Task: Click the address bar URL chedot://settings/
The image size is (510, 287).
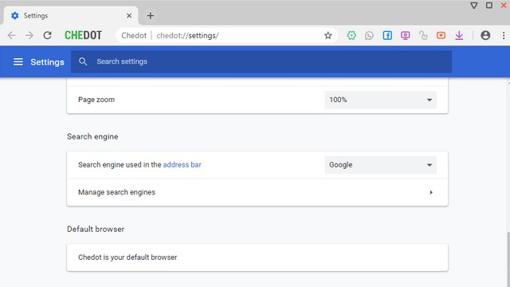Action: tap(188, 35)
